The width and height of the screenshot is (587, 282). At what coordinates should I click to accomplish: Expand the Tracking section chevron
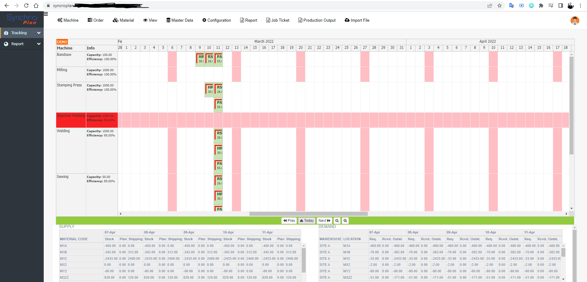pos(39,33)
